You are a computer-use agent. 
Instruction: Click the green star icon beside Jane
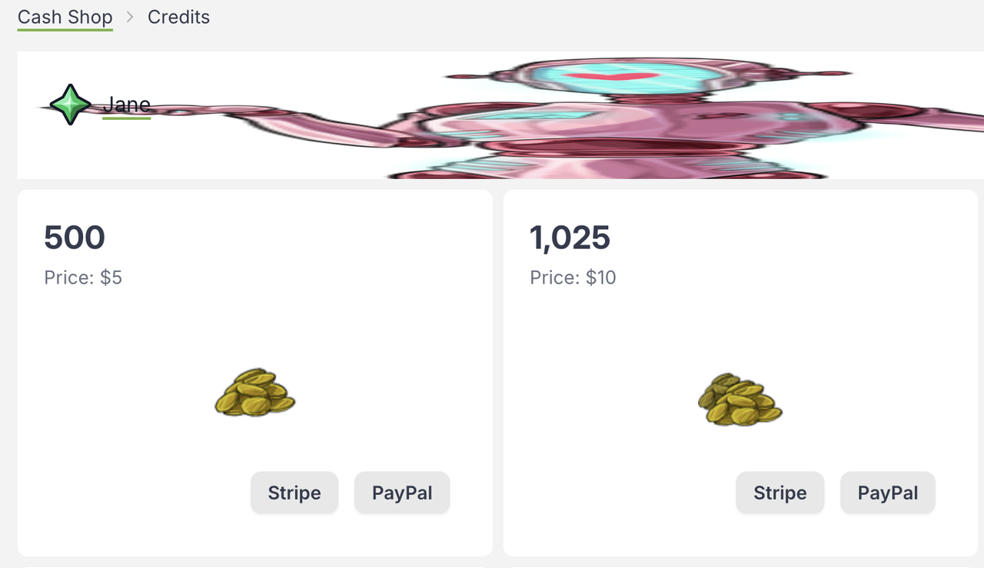click(71, 105)
